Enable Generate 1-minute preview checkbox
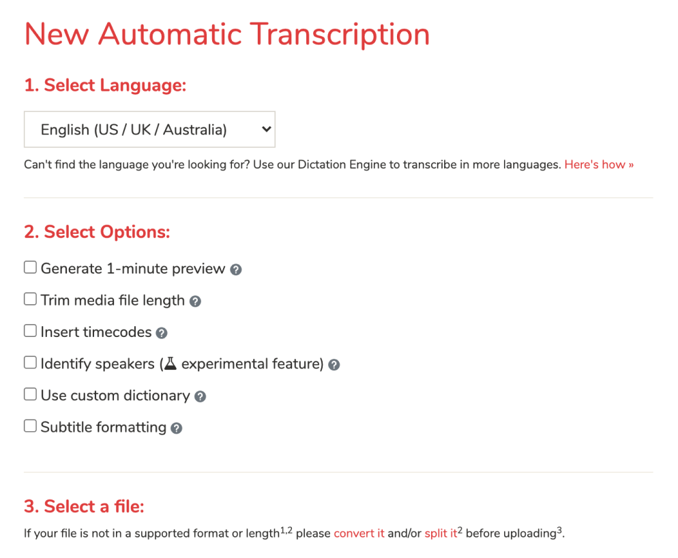The width and height of the screenshot is (678, 558). (30, 267)
